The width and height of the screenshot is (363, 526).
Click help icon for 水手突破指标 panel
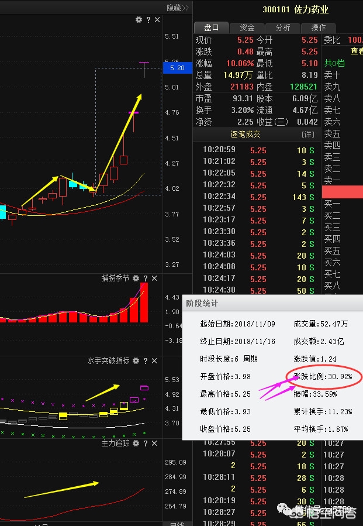click(146, 361)
